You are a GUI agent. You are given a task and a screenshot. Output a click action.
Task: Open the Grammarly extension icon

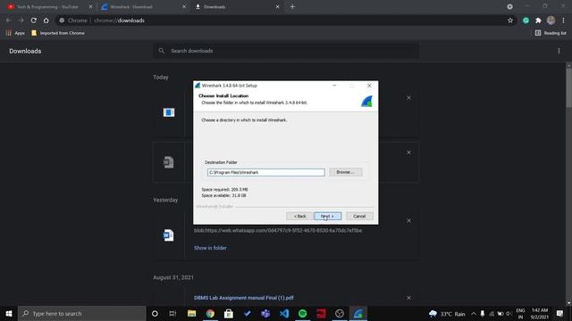526,21
